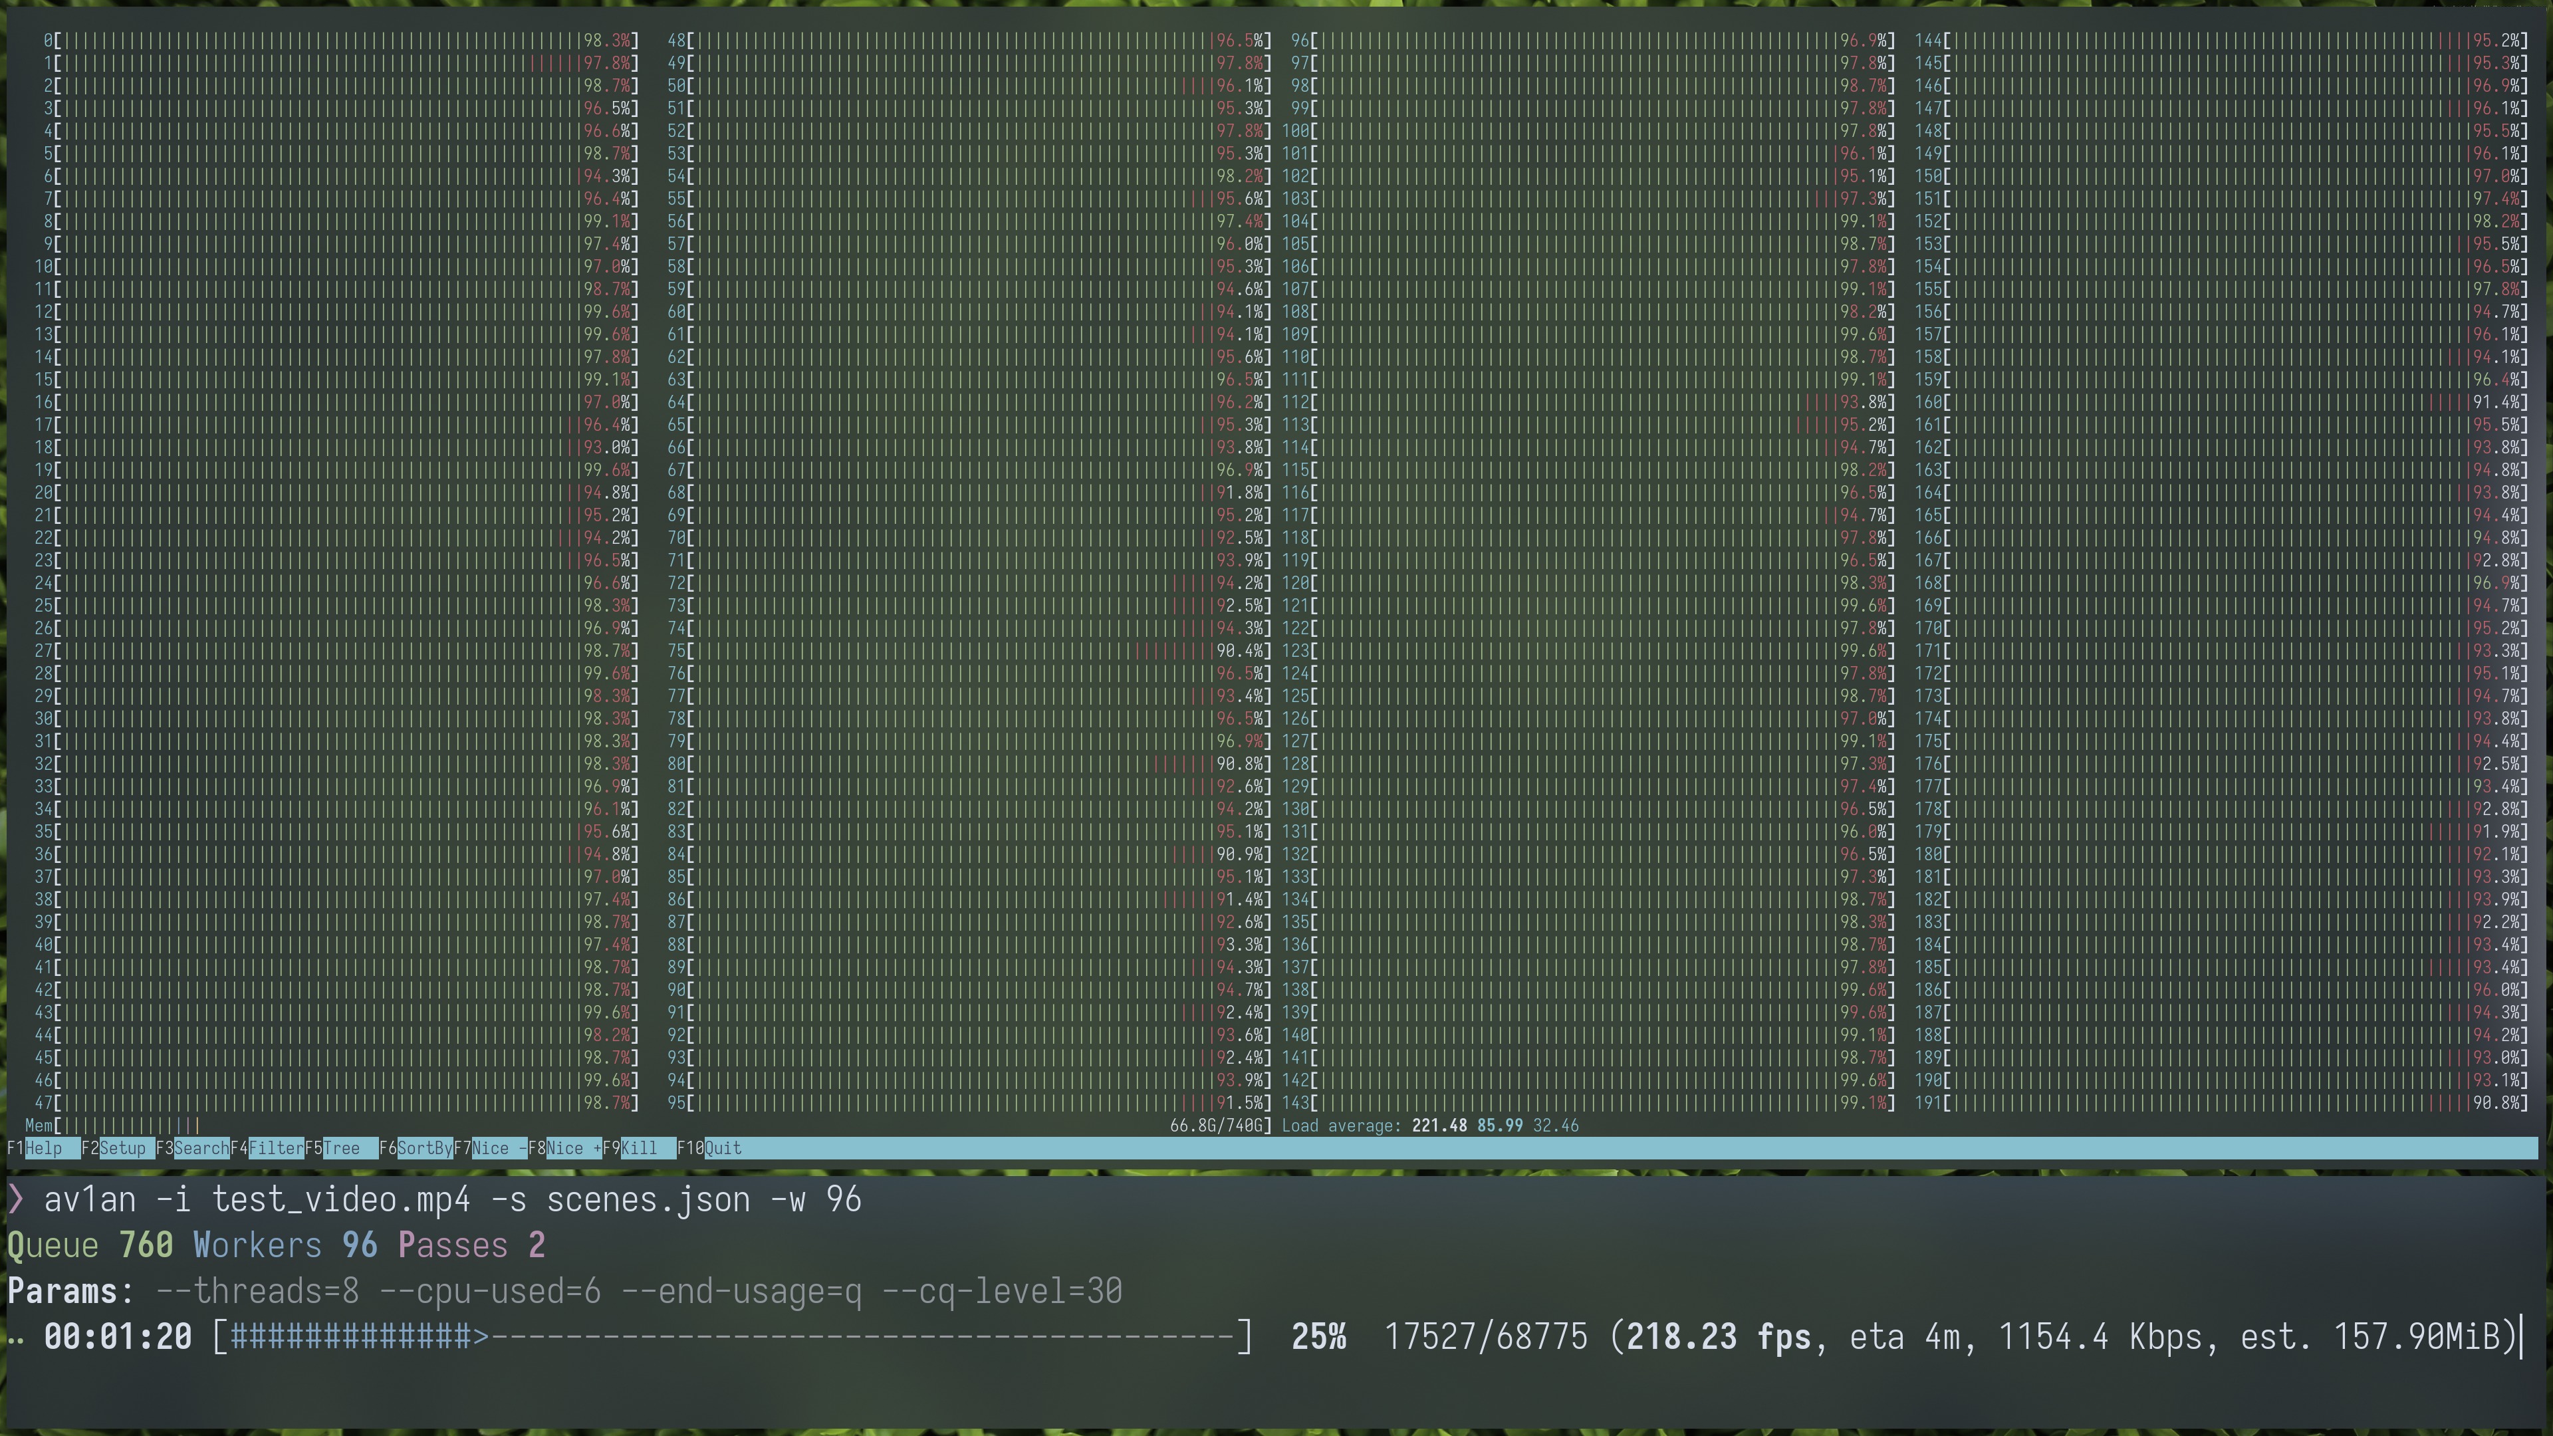Click the CPU 48 usage meter
This screenshot has width=2553, height=1436.
(x=969, y=41)
